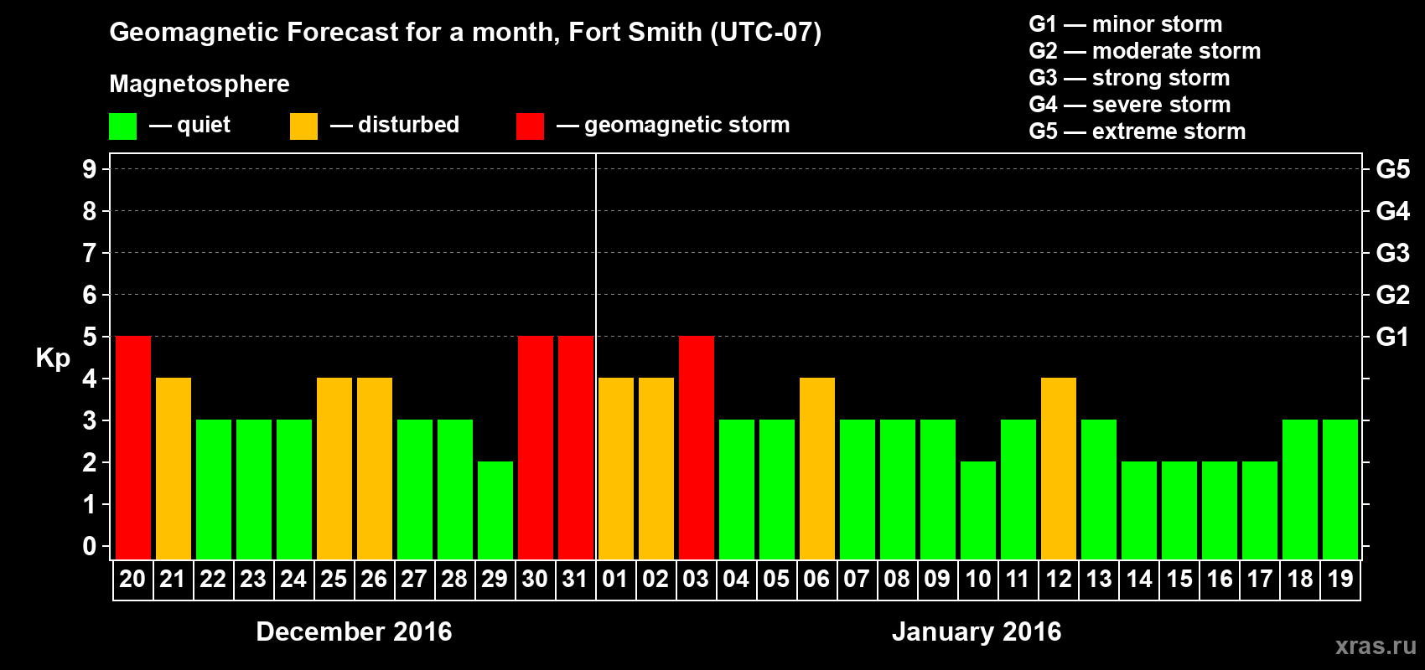Click date label 07 on the axis
Image resolution: width=1425 pixels, height=670 pixels.
pyautogui.click(x=857, y=579)
